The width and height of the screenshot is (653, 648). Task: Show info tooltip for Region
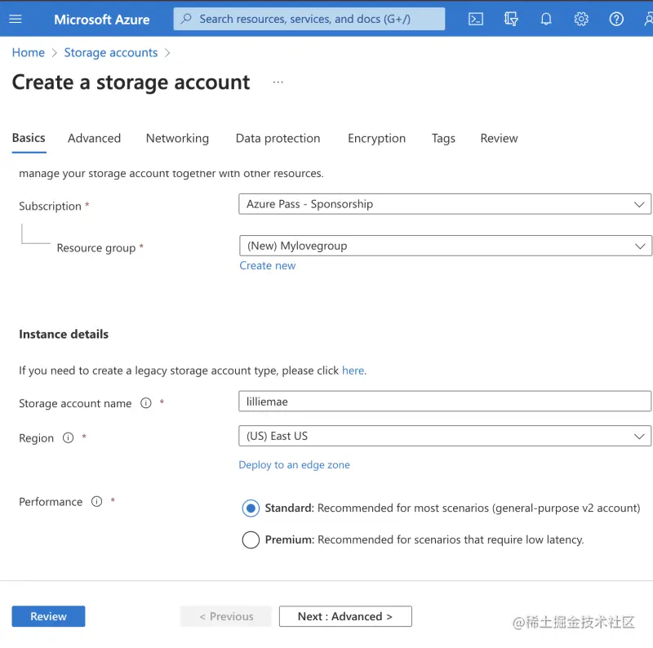point(68,437)
